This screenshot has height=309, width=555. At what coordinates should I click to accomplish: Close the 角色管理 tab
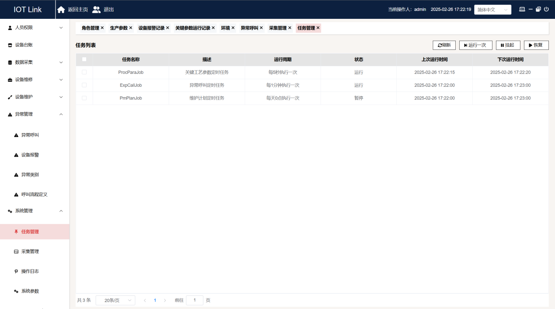(x=102, y=28)
